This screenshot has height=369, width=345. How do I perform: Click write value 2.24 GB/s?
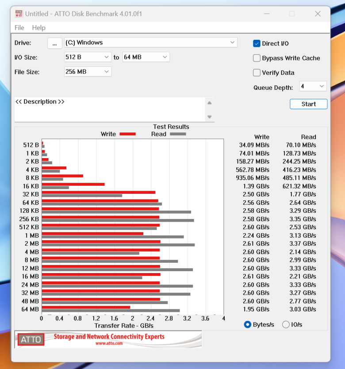tap(256, 235)
